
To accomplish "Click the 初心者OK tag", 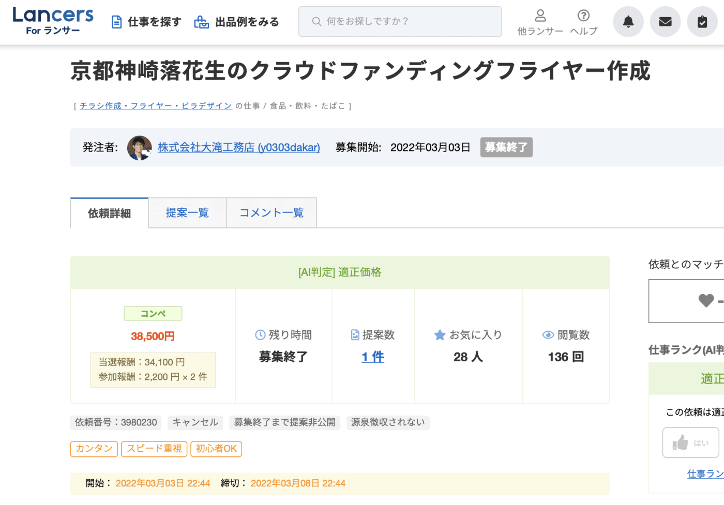I will click(x=216, y=449).
